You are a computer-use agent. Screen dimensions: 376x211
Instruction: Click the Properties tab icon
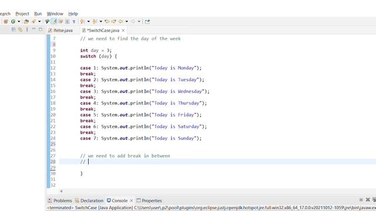tap(139, 200)
